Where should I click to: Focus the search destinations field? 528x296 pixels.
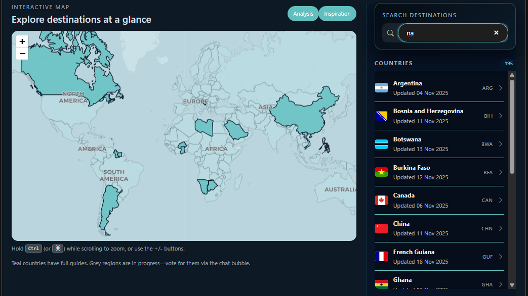(x=453, y=33)
